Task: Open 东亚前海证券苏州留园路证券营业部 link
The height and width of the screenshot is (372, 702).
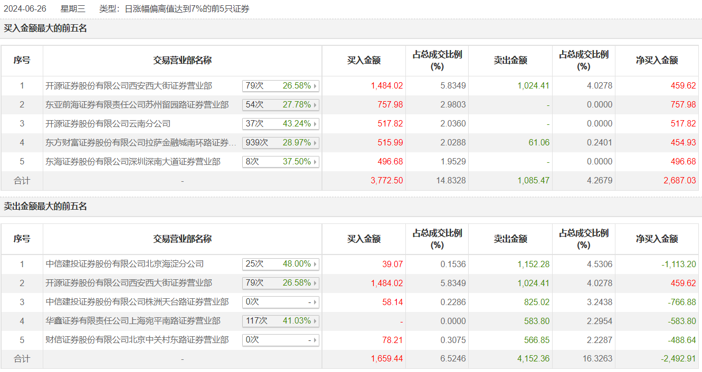Action: click(x=137, y=105)
